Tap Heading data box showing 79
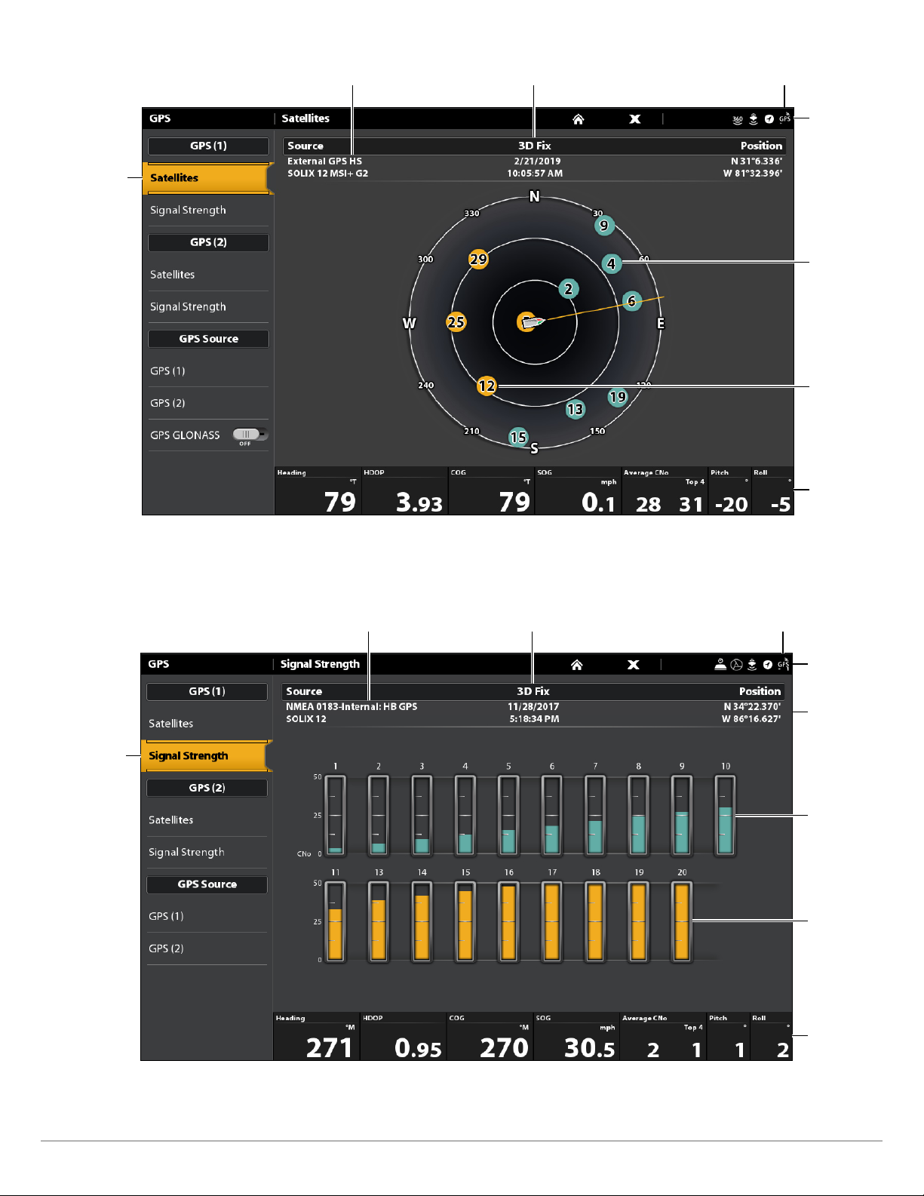Viewport: 924px width, 1196px height. [318, 492]
